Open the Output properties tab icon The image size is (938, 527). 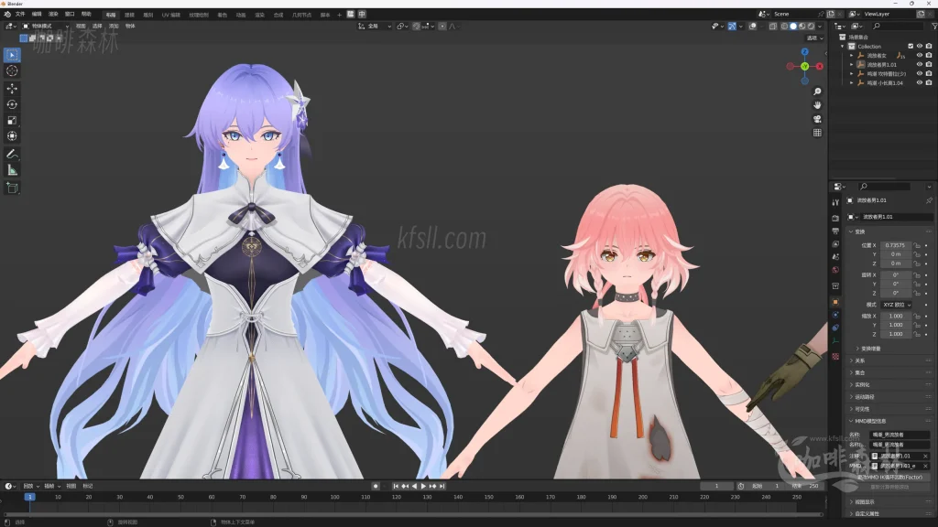835,231
